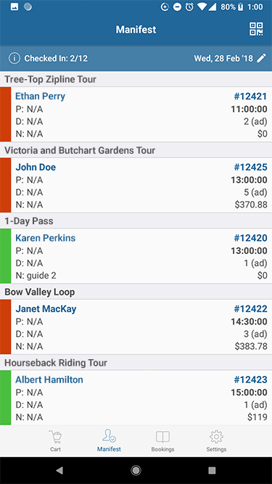Tap the Bow Valley Loop section header

point(136,292)
